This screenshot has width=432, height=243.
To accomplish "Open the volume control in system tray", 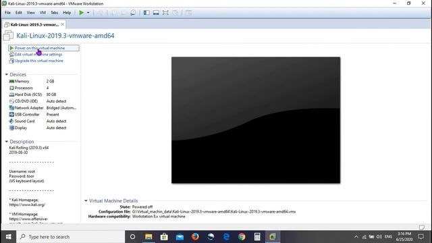I will point(379,237).
